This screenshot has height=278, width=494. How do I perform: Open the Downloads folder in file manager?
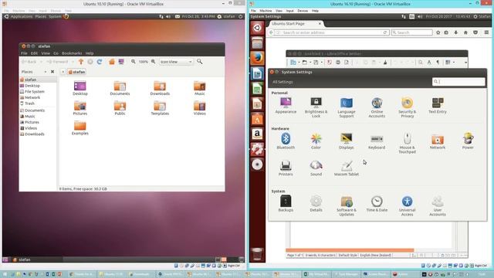click(x=160, y=88)
